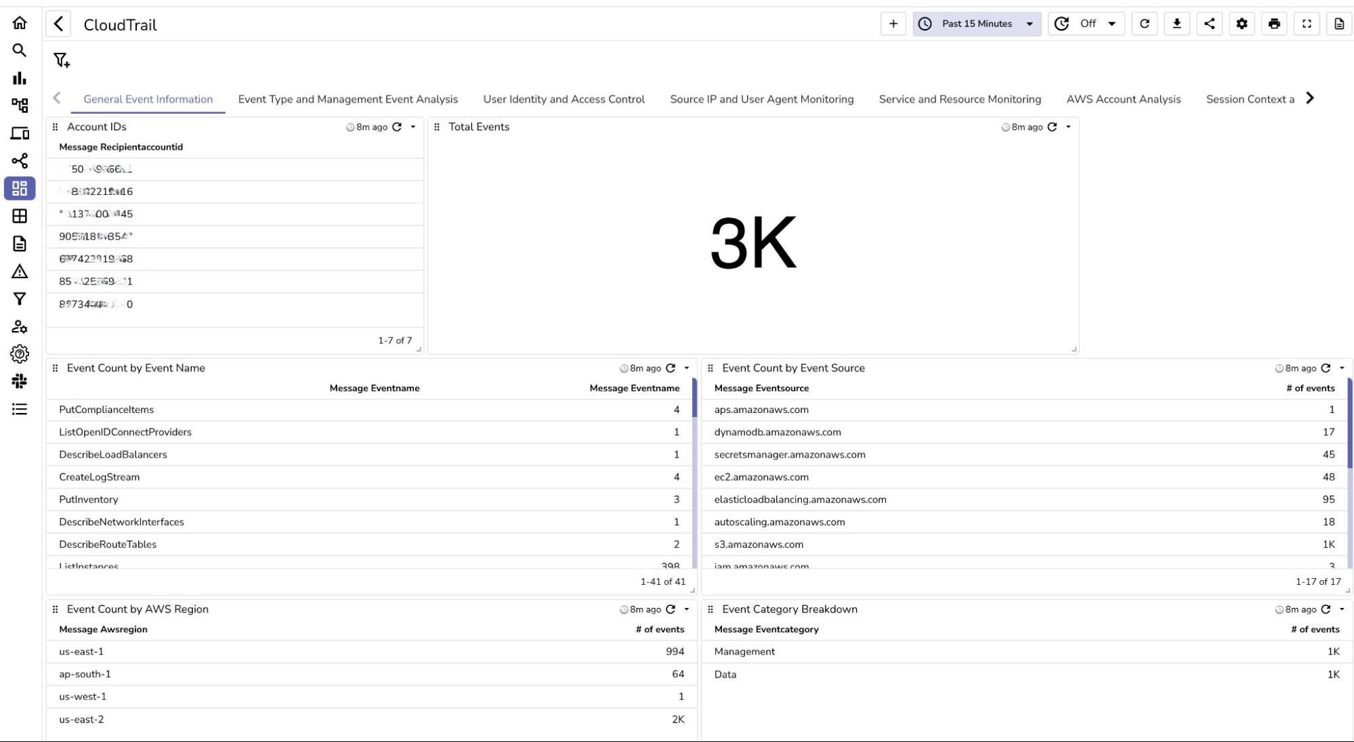Click the Download icon in the toolbar

(1177, 24)
